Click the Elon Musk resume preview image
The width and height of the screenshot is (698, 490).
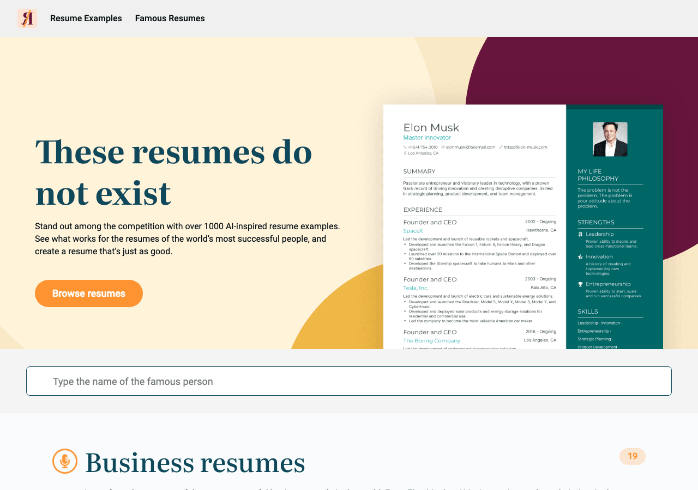523,226
